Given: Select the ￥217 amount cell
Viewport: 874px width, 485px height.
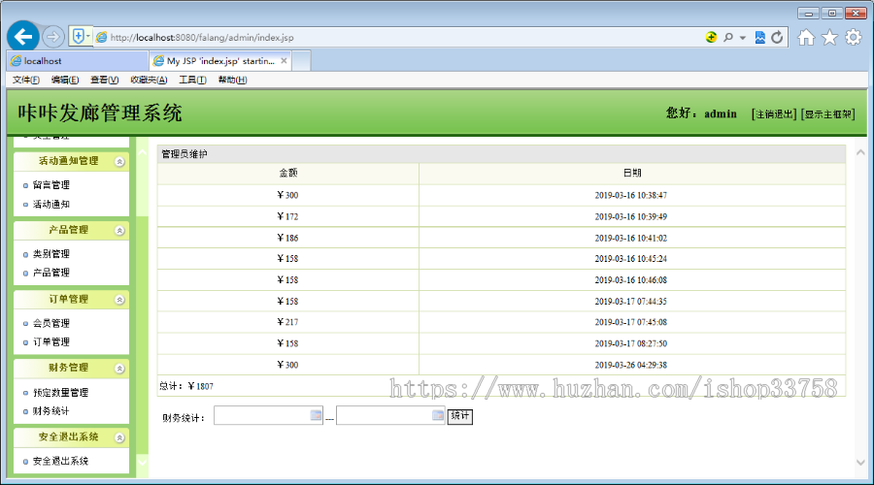Looking at the screenshot, I should pyautogui.click(x=287, y=322).
